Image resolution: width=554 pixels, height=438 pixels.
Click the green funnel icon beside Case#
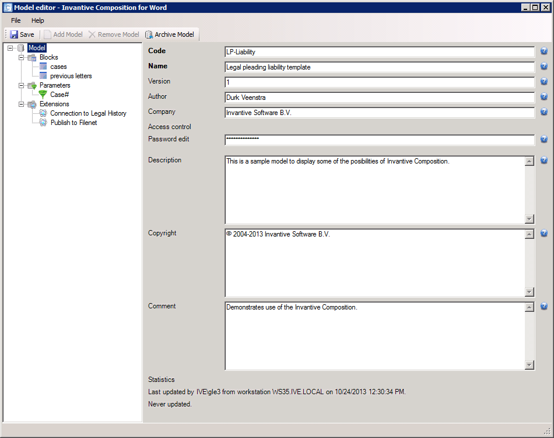[43, 94]
